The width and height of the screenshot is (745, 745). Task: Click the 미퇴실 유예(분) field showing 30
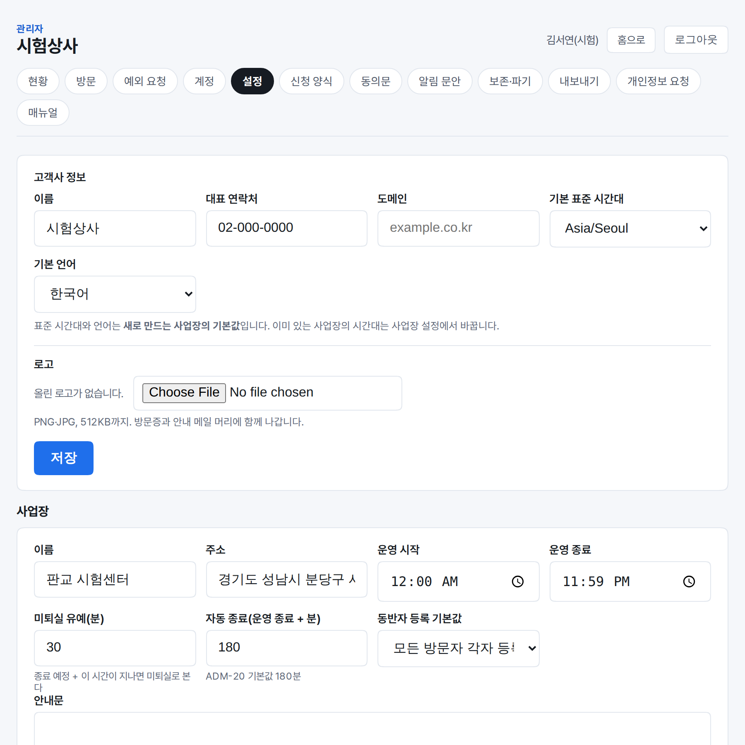pyautogui.click(x=115, y=648)
